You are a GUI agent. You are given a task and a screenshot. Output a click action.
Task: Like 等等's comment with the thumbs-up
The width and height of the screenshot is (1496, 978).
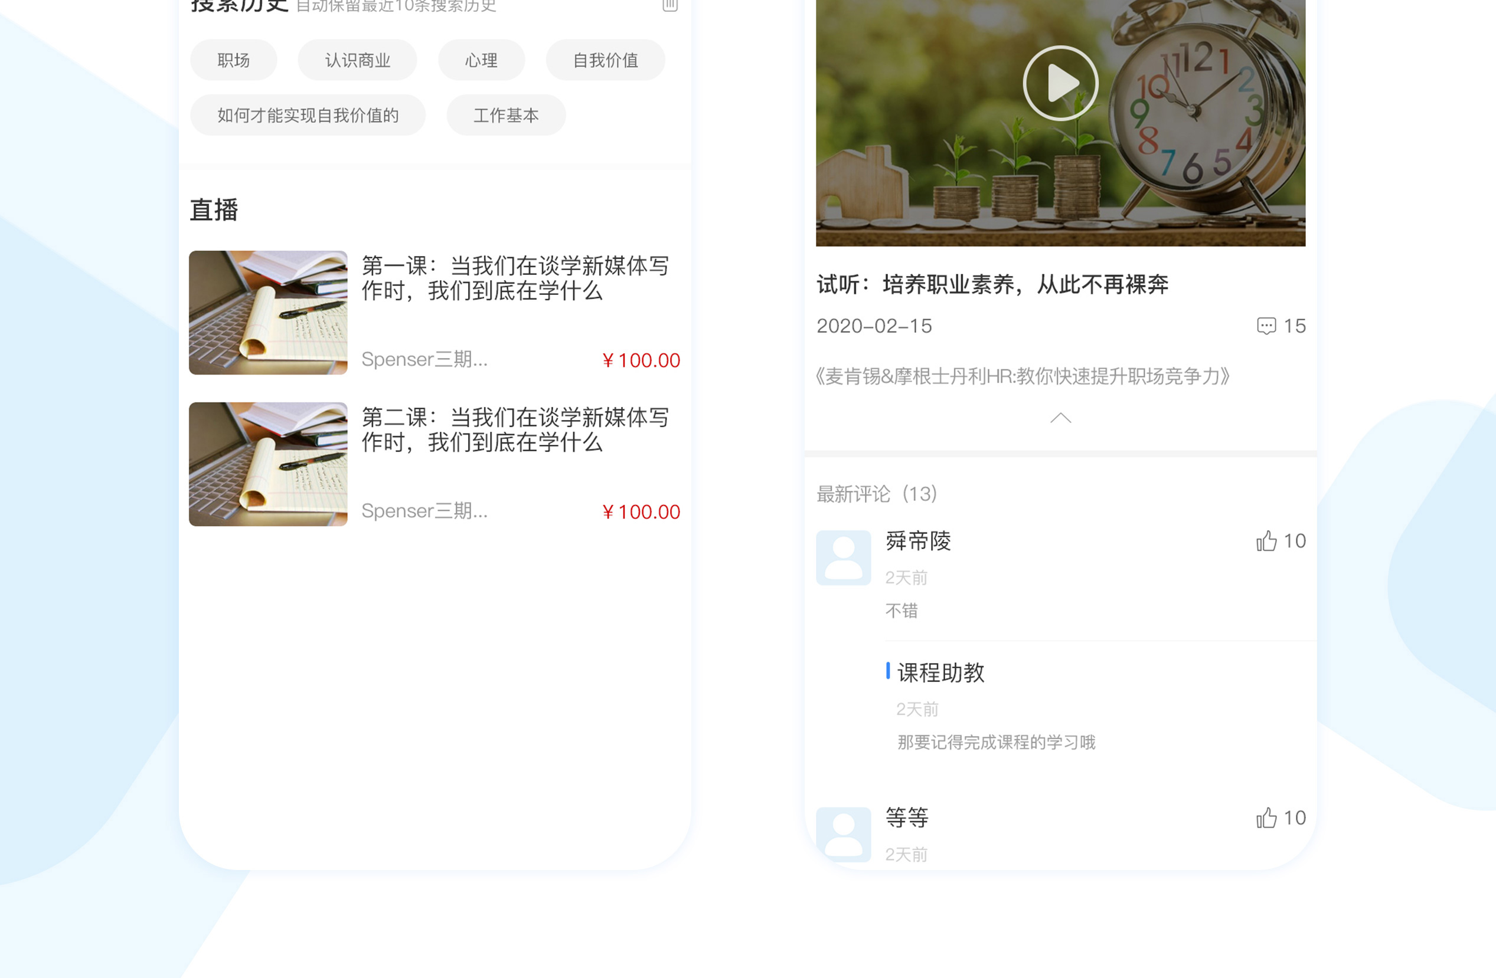[1266, 818]
